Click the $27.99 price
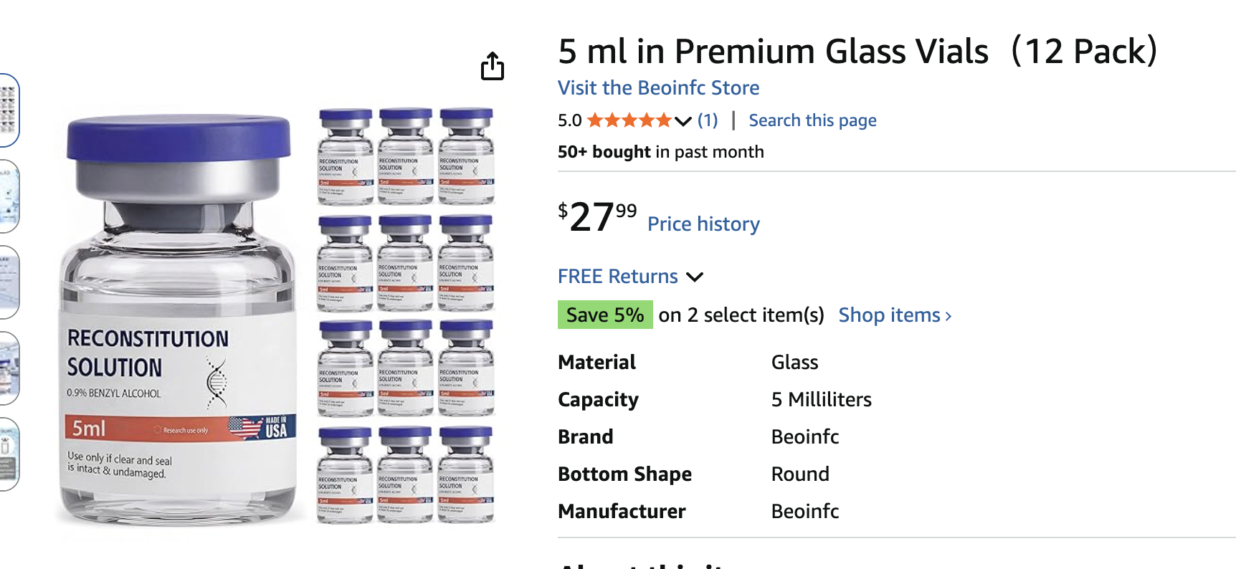The image size is (1236, 569). [597, 216]
